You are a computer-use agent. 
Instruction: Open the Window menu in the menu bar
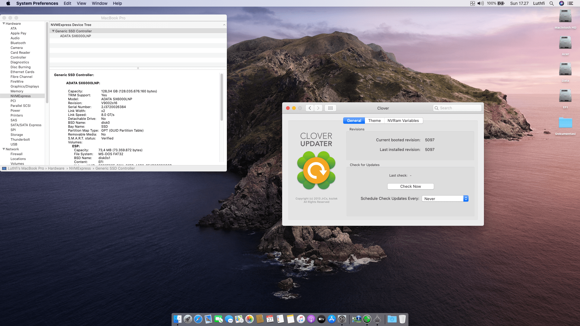tap(99, 3)
